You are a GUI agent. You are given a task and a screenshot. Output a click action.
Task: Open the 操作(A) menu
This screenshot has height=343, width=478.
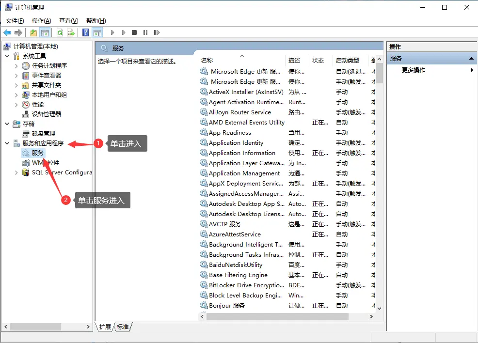[42, 21]
